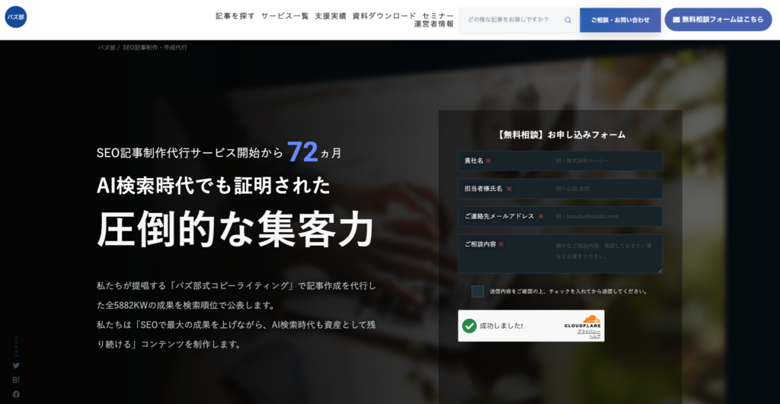Viewport: 780px width, 404px height.
Task: Tick the 送信内容をご確認 confirmation checkbox
Action: click(x=478, y=291)
